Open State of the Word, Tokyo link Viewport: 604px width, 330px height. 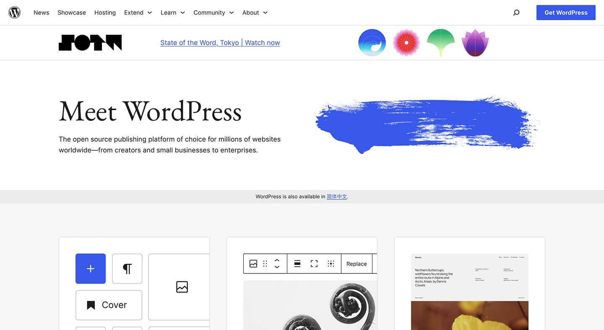(x=220, y=43)
